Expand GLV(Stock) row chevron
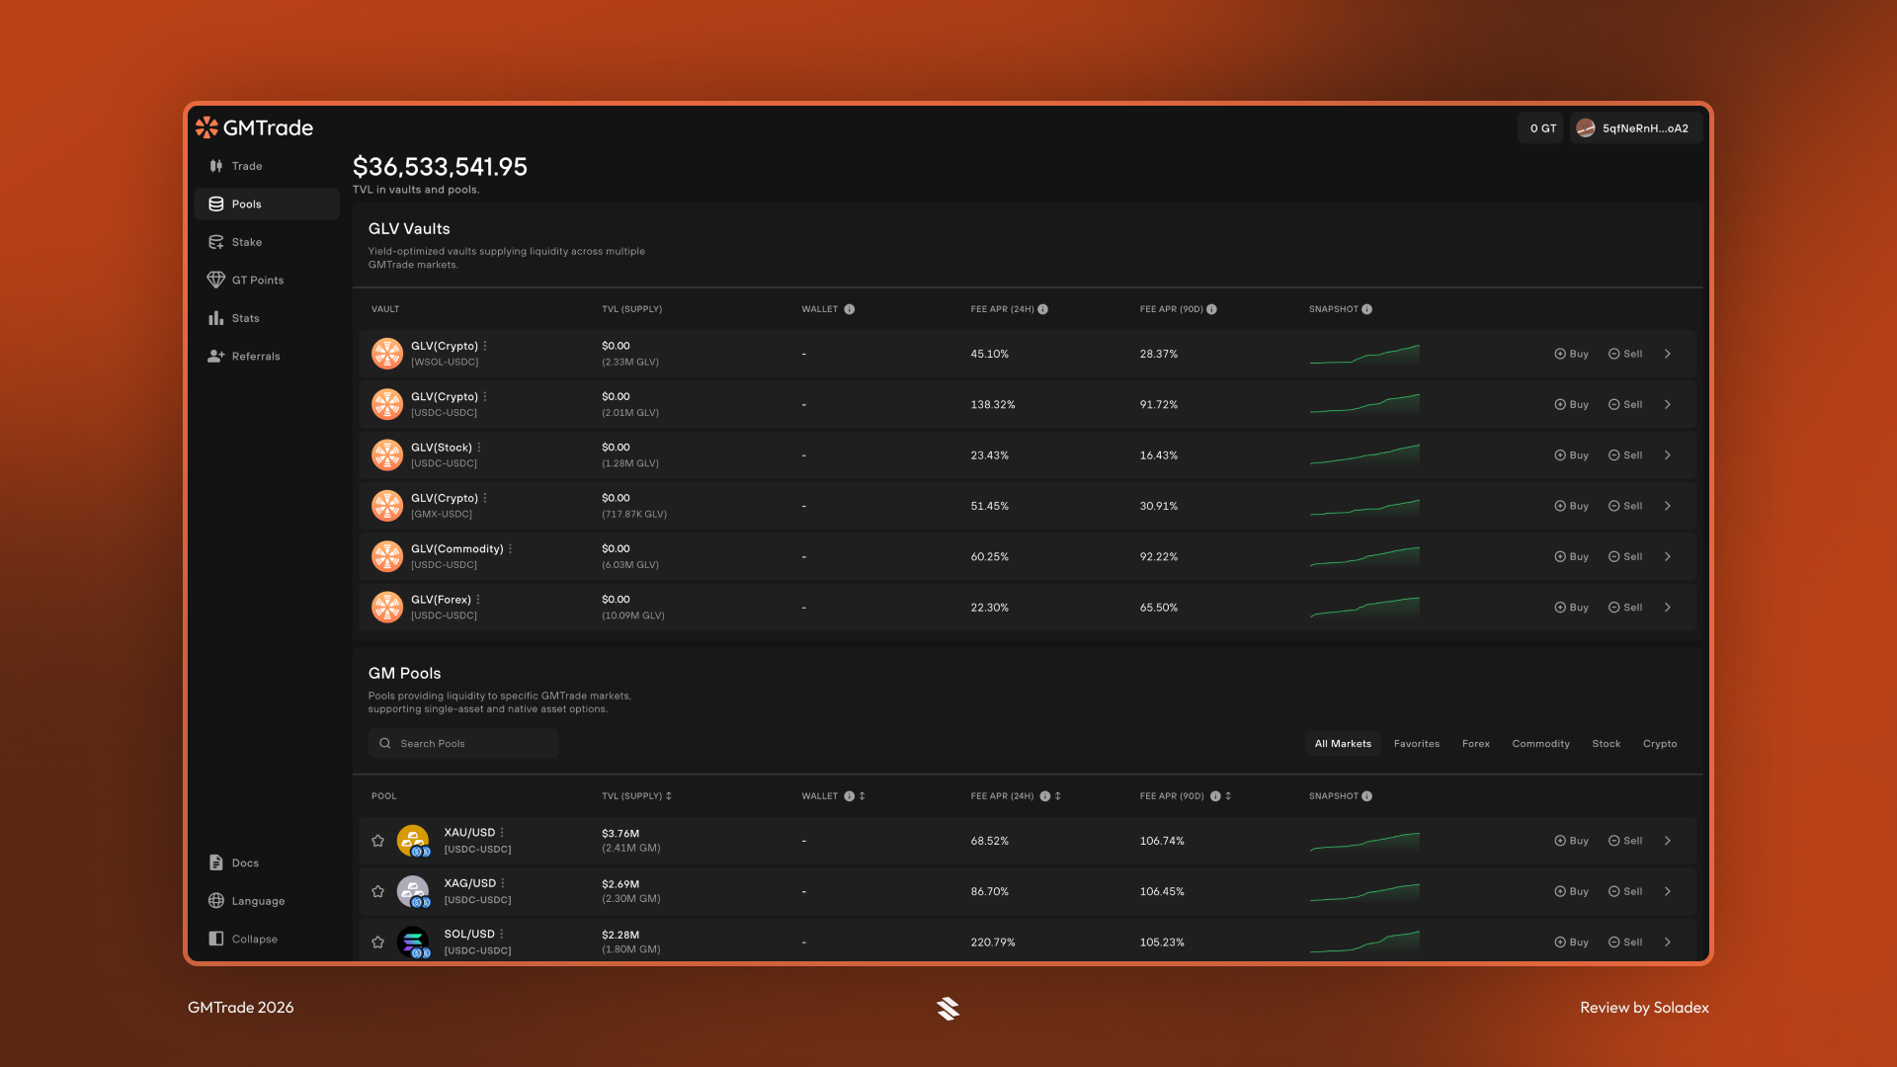 [x=1668, y=455]
